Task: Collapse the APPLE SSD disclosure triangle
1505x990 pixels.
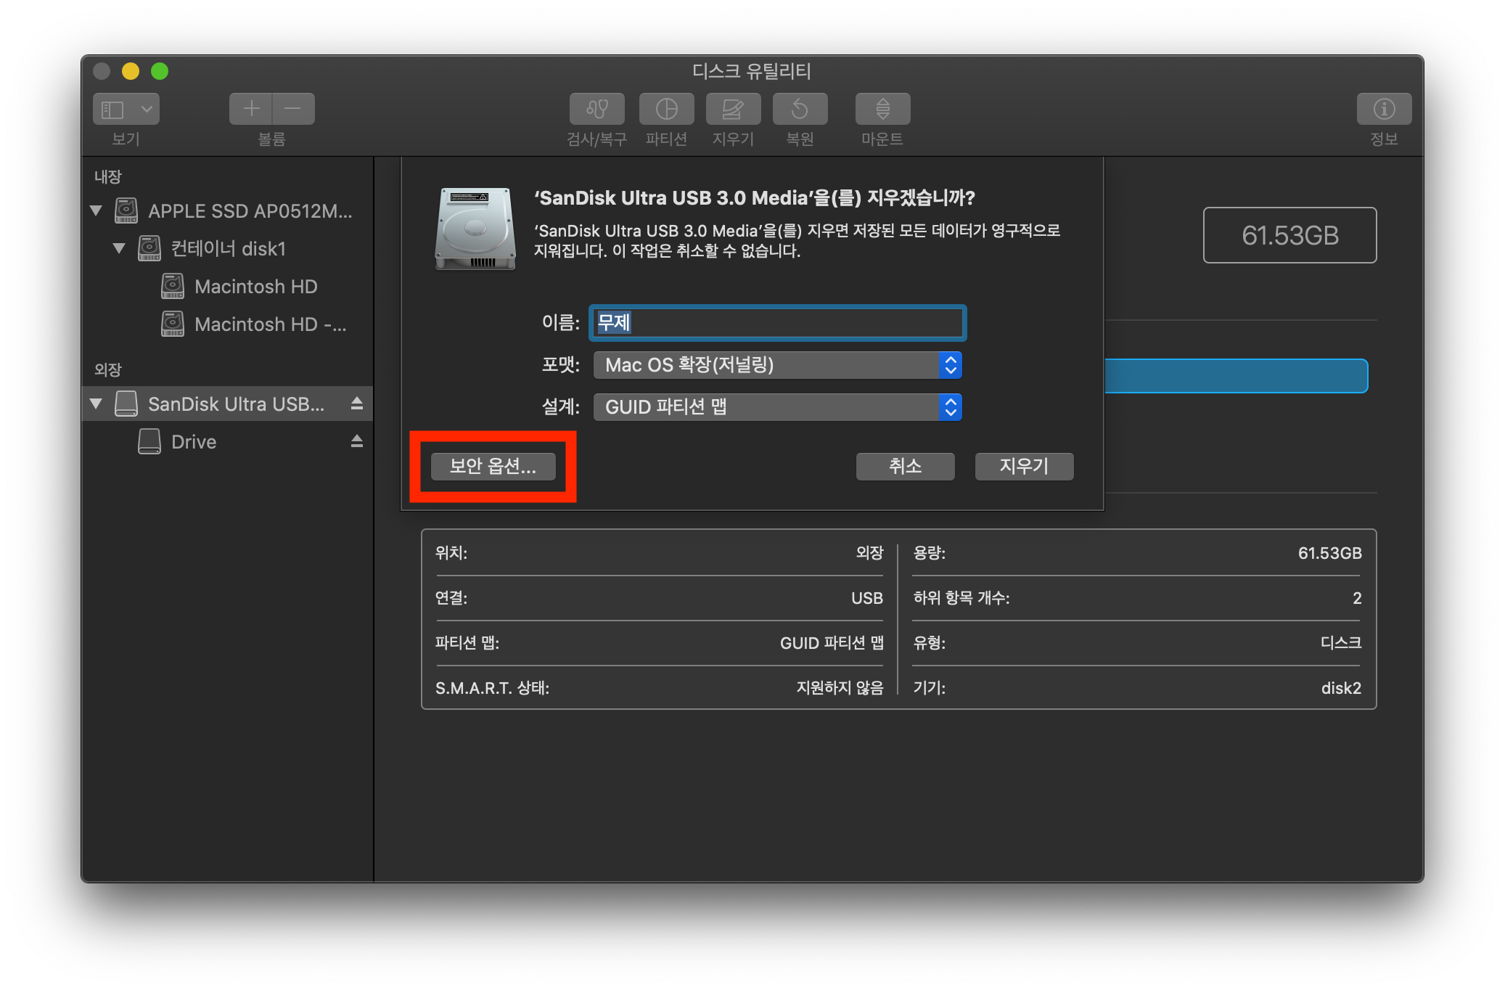Action: pos(96,211)
